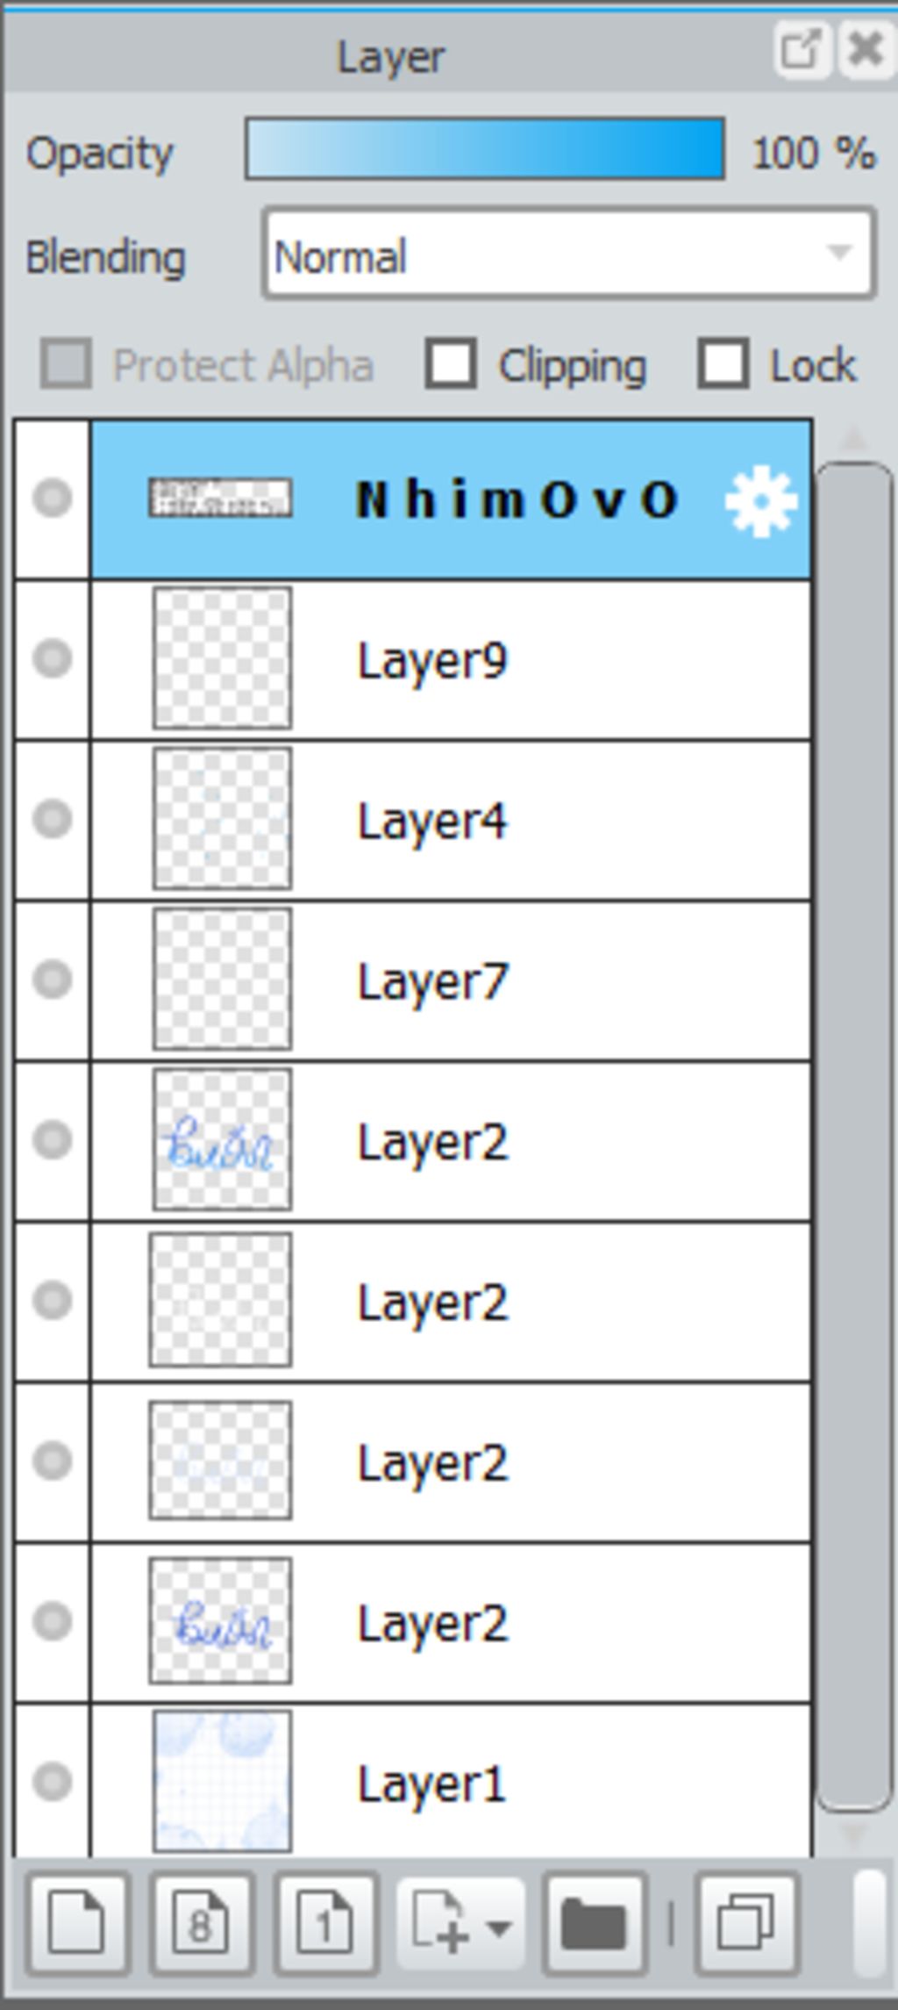Create a new color layer
The width and height of the screenshot is (898, 2010).
[x=79, y=1924]
